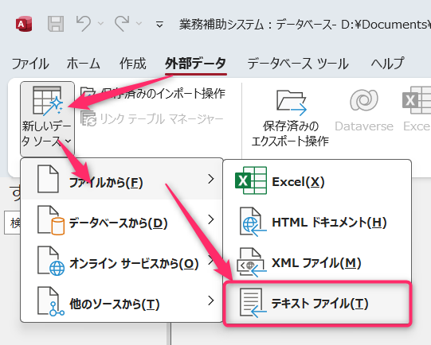The width and height of the screenshot is (431, 345).
Task: Open the データベース ツール tab
Action: (x=298, y=64)
